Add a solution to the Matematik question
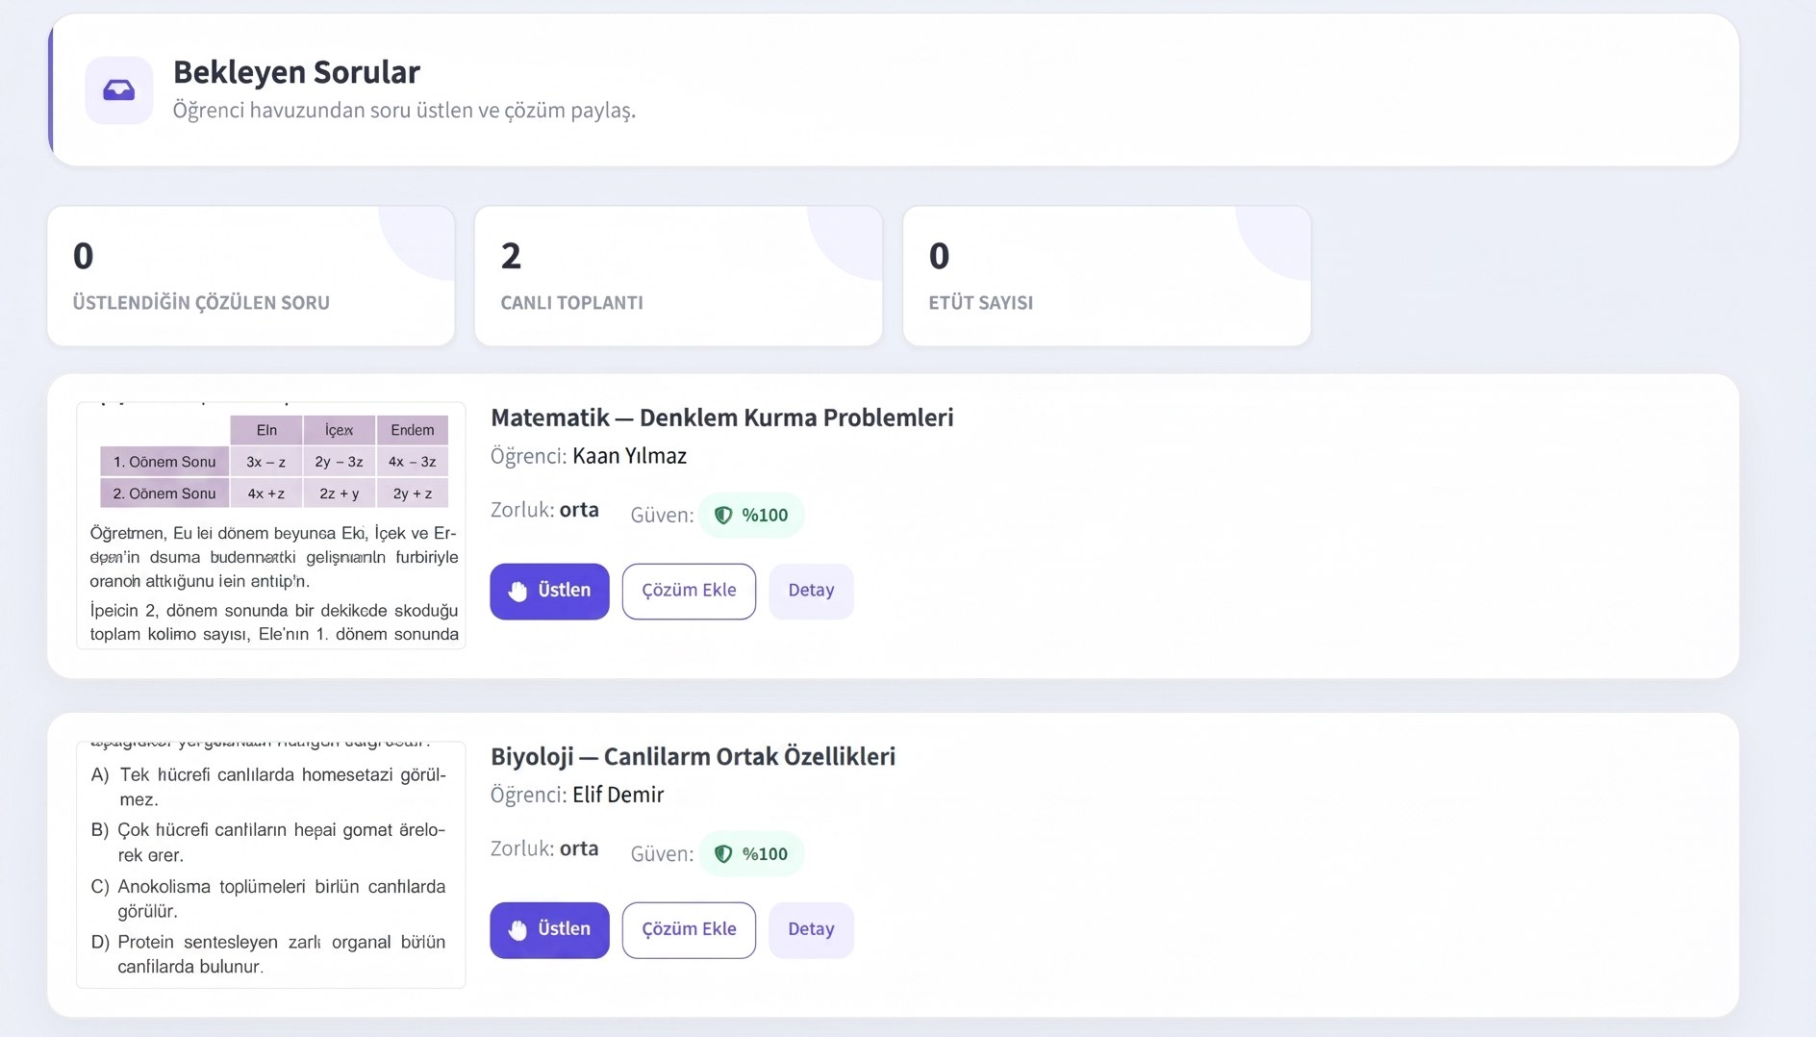The width and height of the screenshot is (1816, 1037). [x=689, y=591]
